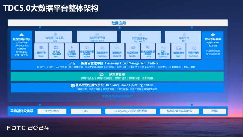
Task: Click the text 运维中心
Action: (x=151, y=67)
